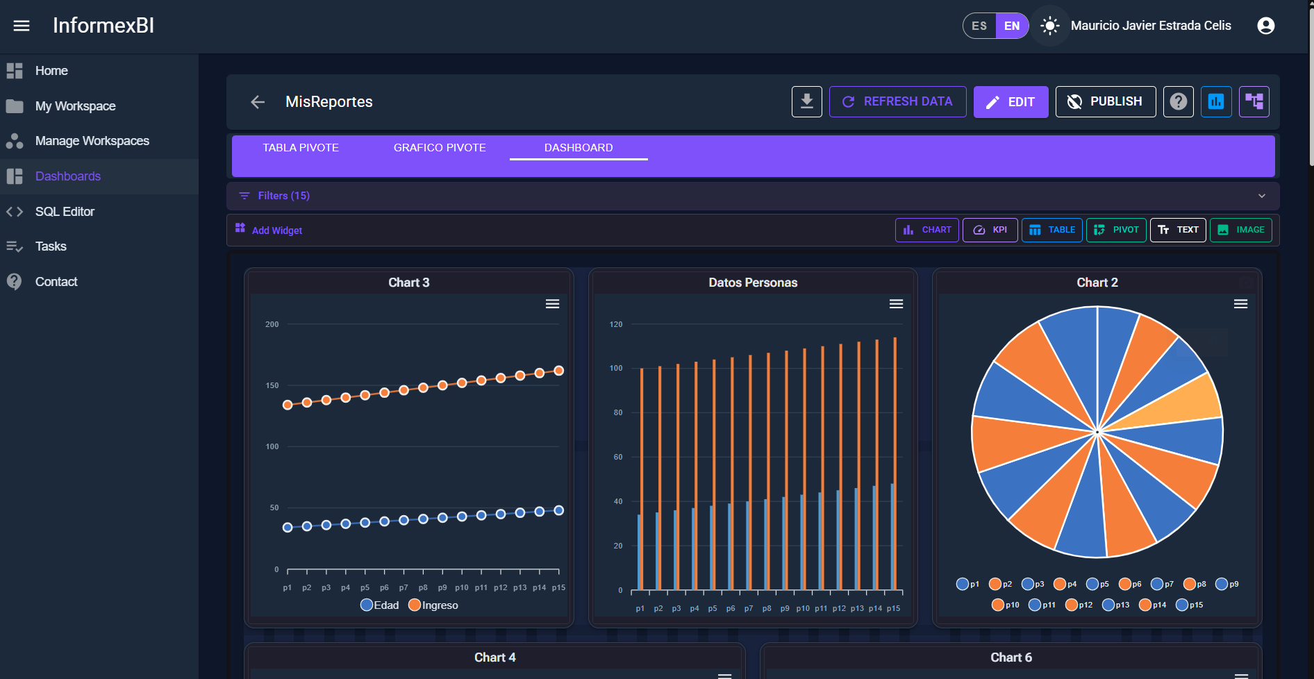1314x679 pixels.
Task: Add a Pivot widget
Action: (x=1116, y=230)
